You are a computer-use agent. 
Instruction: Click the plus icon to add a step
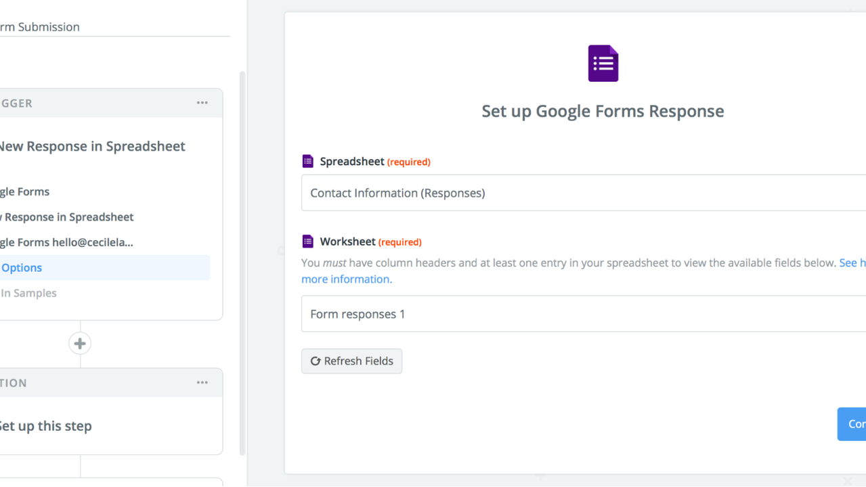[80, 344]
